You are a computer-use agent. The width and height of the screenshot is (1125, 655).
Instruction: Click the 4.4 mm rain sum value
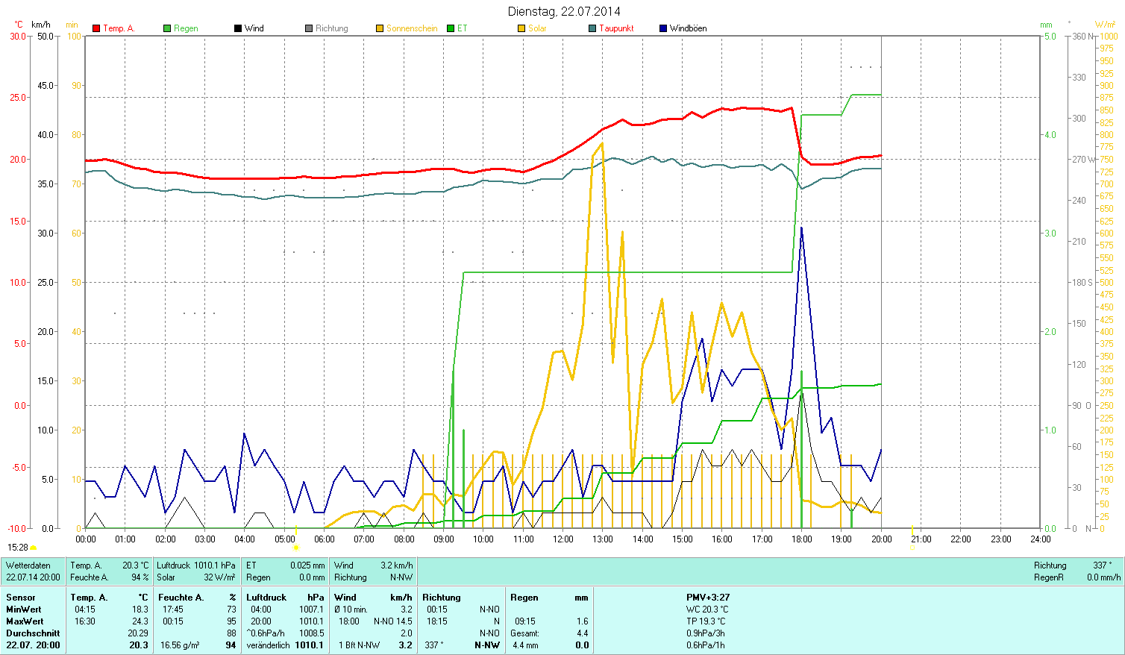click(x=525, y=645)
